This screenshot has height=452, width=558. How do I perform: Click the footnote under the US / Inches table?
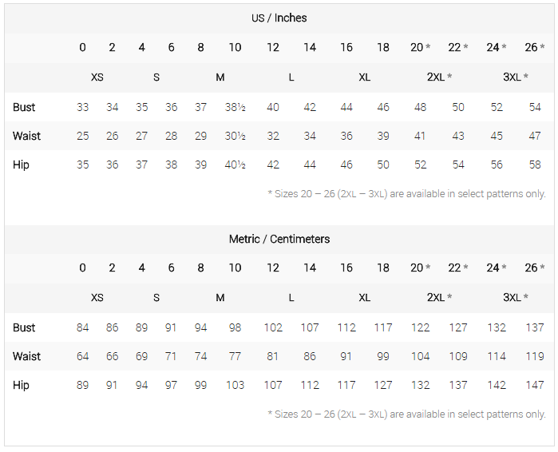click(x=407, y=193)
